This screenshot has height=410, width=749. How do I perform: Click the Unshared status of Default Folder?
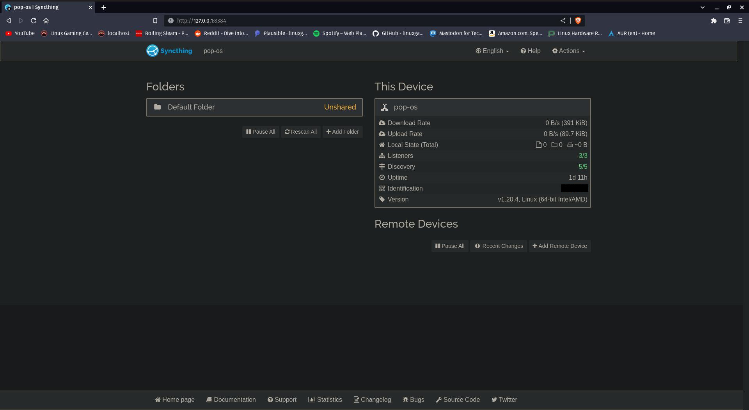(x=340, y=107)
